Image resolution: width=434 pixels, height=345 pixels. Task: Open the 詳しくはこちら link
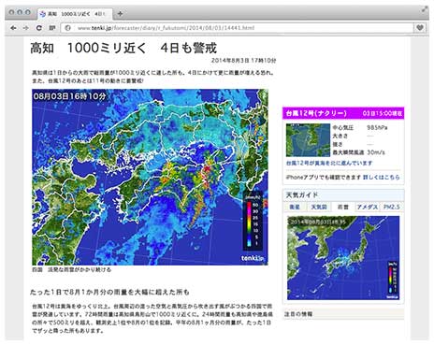[381, 177]
